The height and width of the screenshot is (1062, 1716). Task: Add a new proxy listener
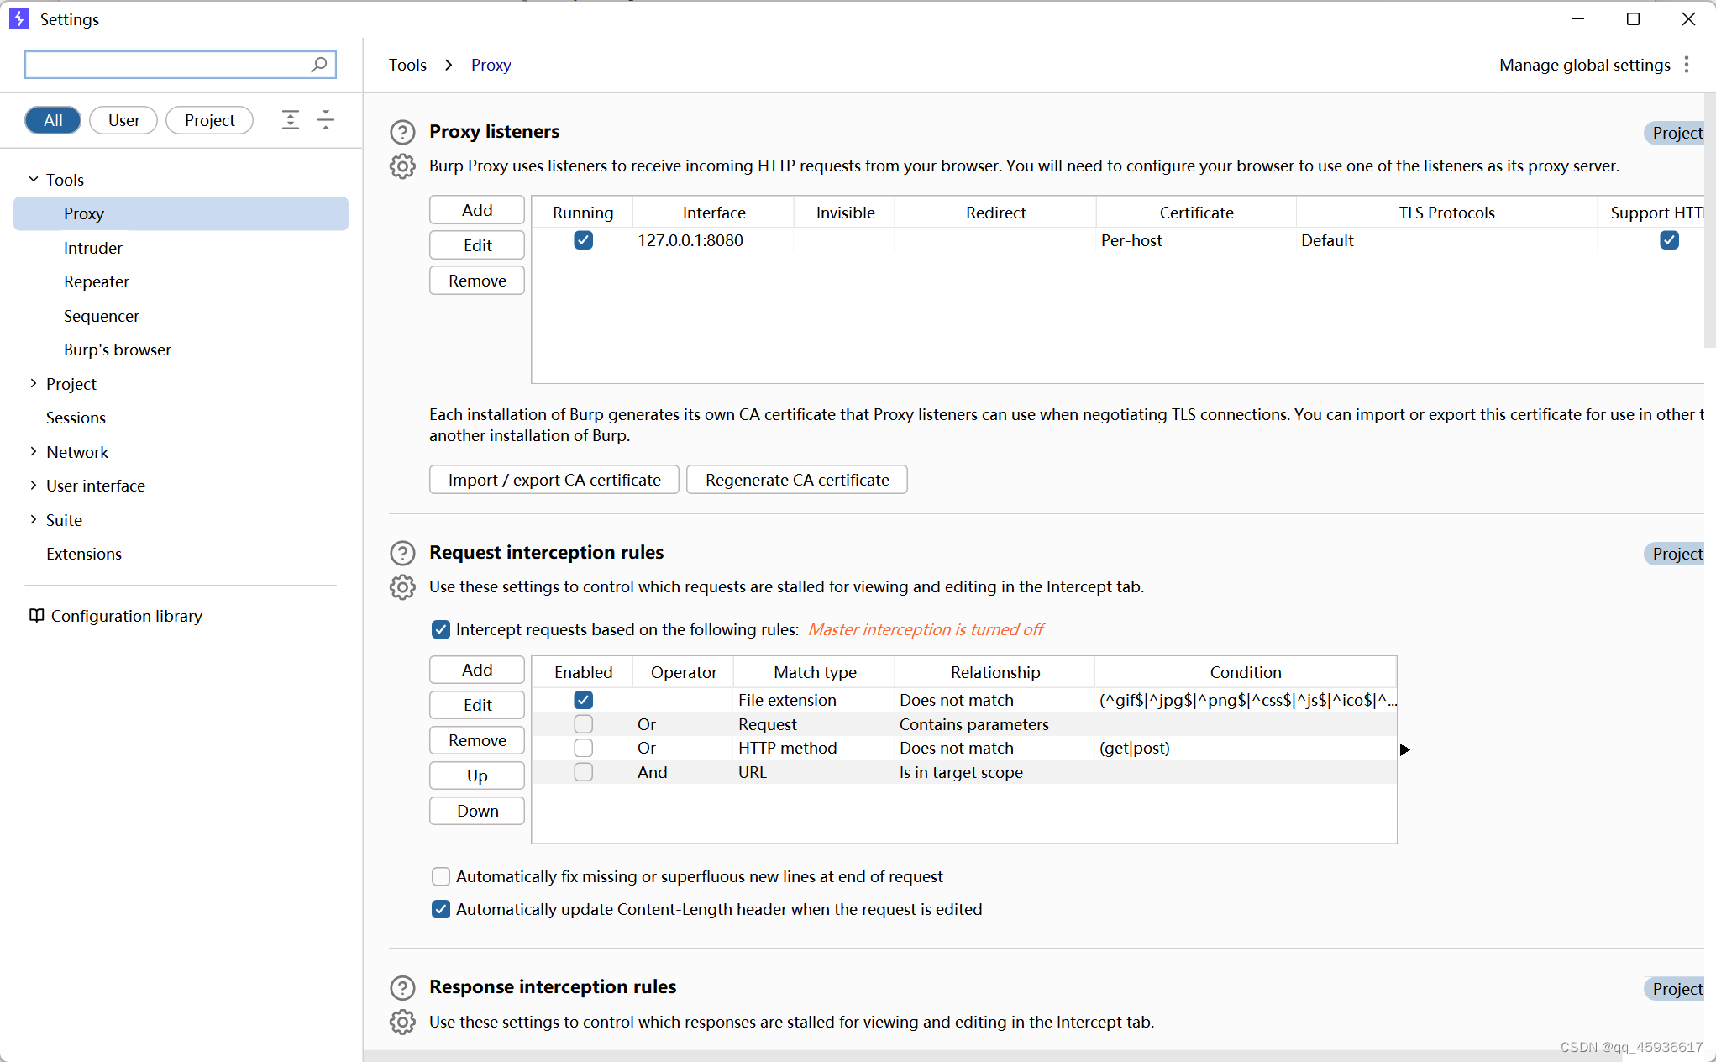477,210
